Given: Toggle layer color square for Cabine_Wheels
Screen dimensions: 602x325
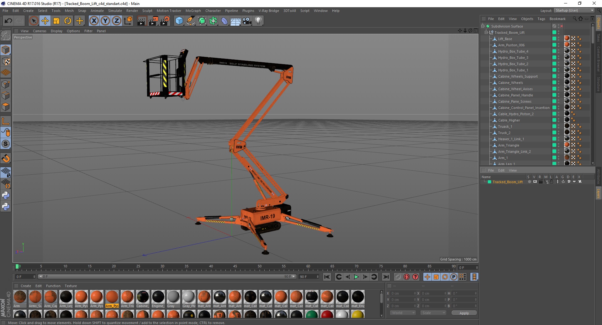Looking at the screenshot, I should pos(554,83).
